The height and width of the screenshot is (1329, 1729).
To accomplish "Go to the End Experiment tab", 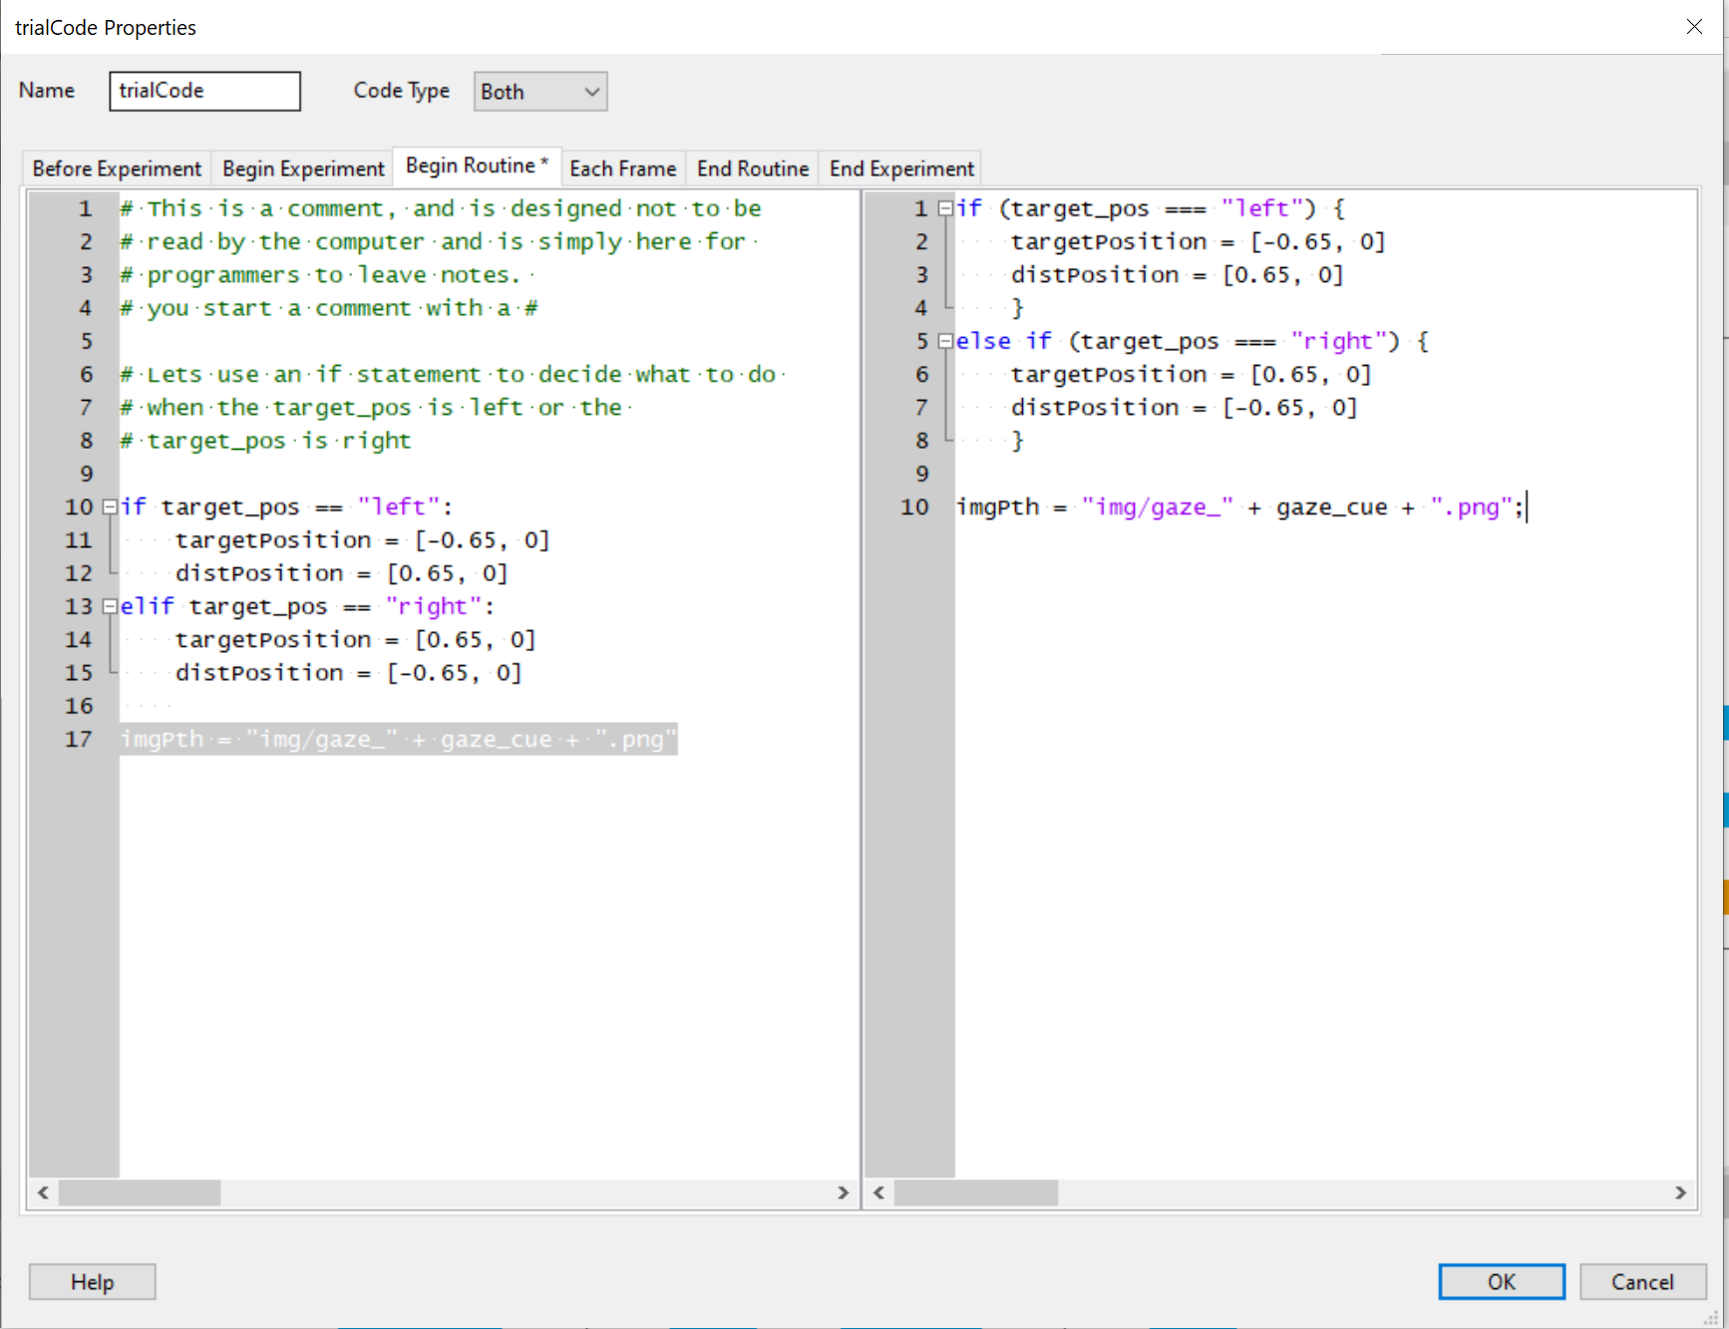I will point(901,168).
